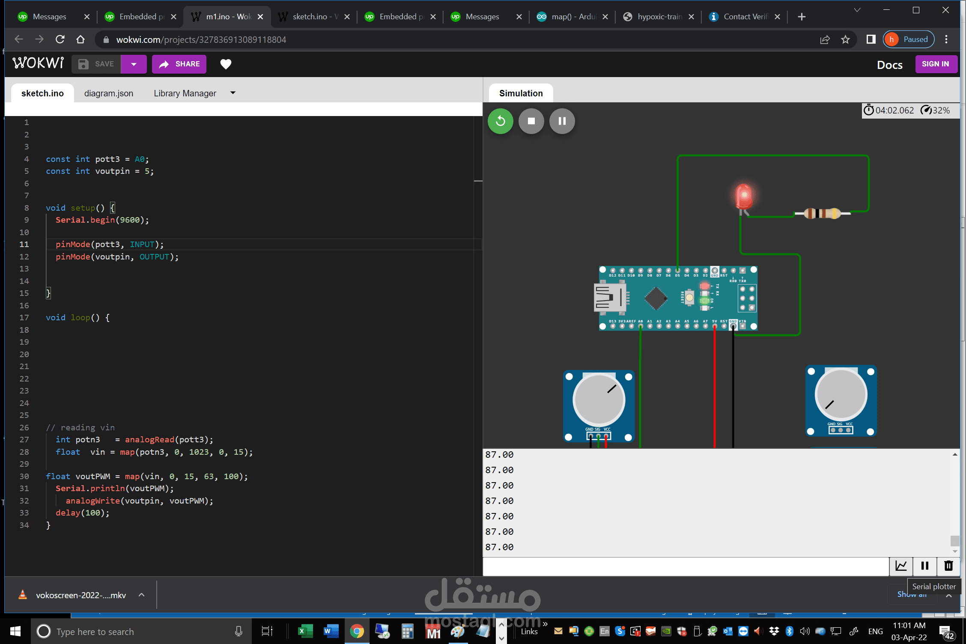The image size is (966, 644).
Task: Pause serial monitor auto-scroll
Action: (x=925, y=566)
